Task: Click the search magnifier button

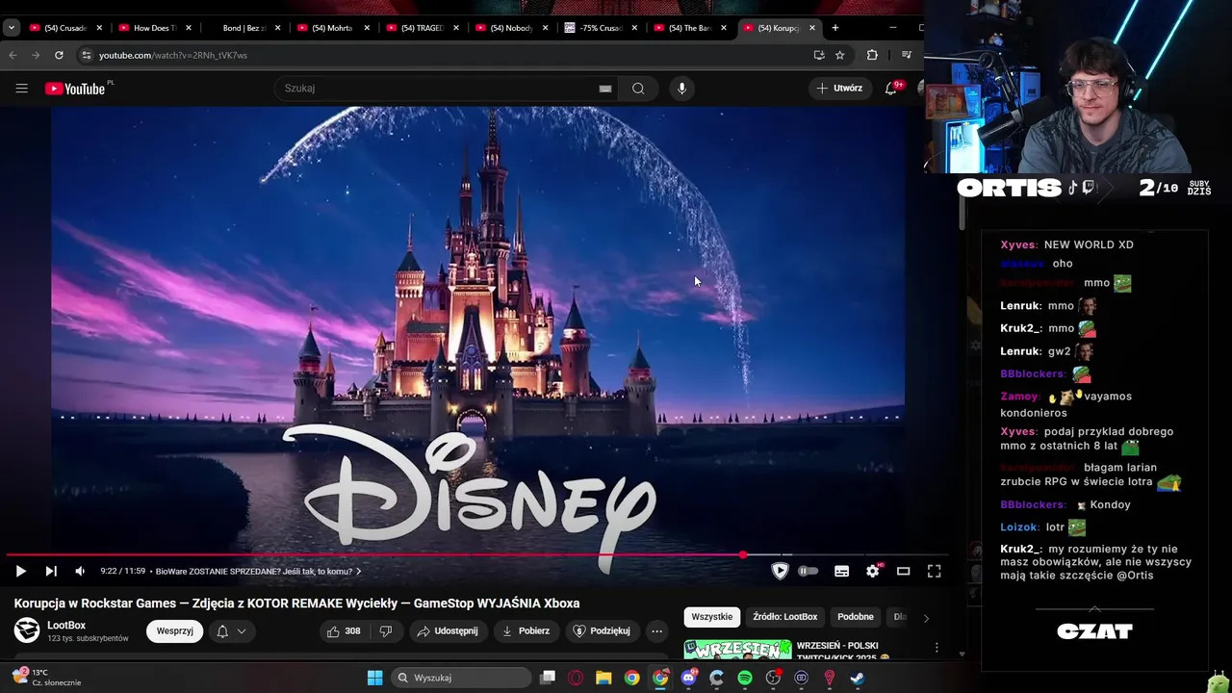Action: click(638, 89)
